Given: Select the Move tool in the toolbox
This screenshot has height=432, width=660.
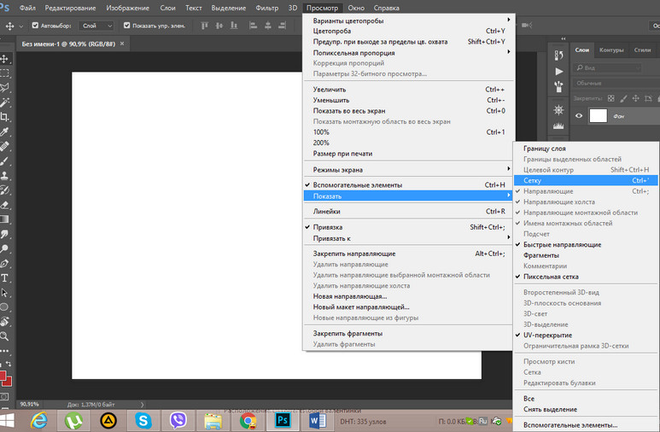Looking at the screenshot, I should pos(5,59).
